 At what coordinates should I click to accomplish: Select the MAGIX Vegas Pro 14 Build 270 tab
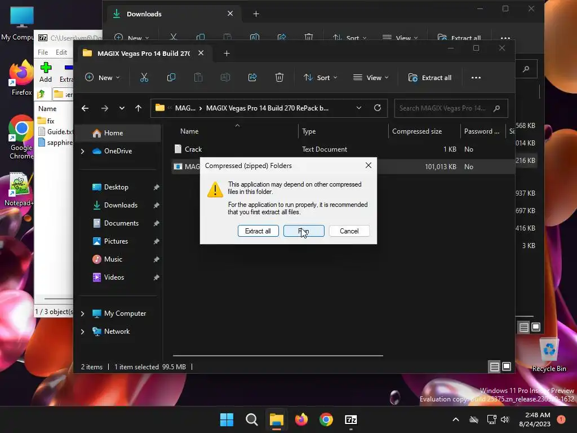click(x=144, y=54)
